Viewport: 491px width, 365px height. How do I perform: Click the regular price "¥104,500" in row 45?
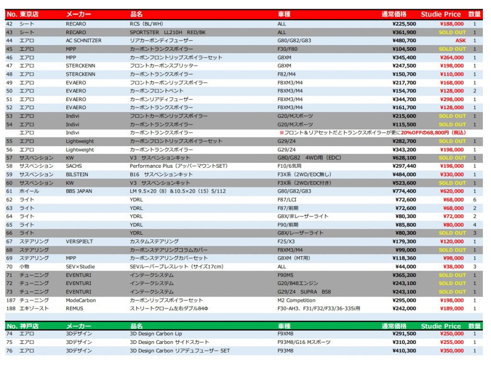coord(404,49)
